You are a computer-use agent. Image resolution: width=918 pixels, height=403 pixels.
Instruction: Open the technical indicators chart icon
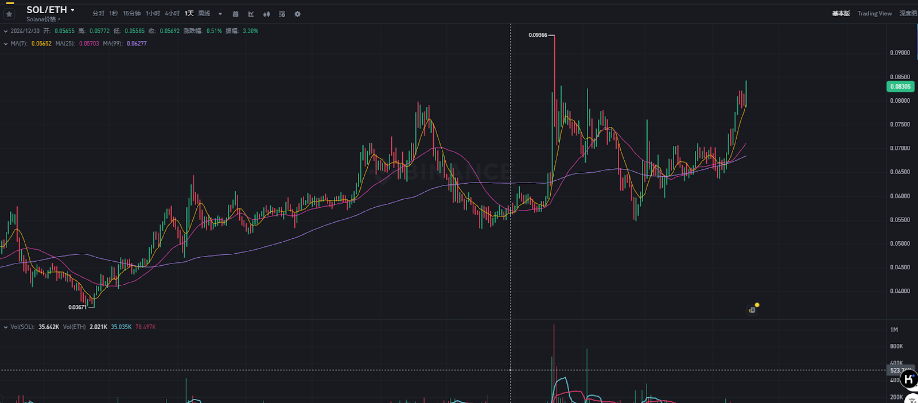click(x=251, y=14)
